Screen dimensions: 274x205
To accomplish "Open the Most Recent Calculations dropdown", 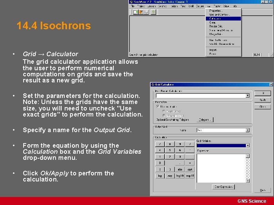I will (x=248, y=96).
